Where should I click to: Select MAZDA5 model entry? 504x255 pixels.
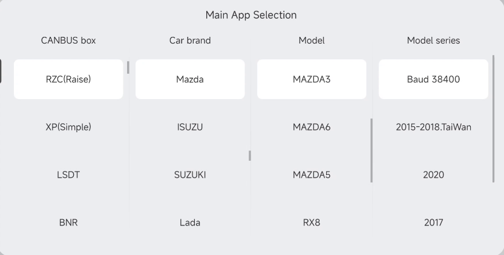312,175
